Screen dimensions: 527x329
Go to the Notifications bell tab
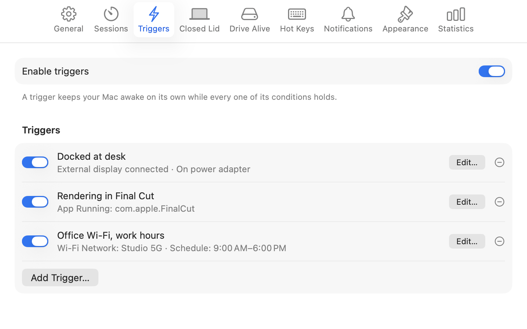pyautogui.click(x=348, y=20)
